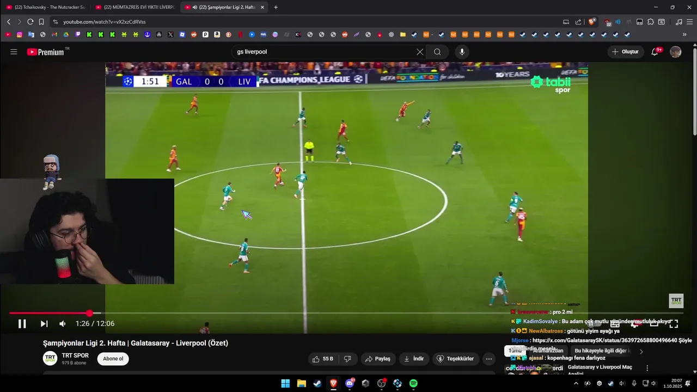Start voice search with the microphone icon
The image size is (697, 392).
coord(462,52)
